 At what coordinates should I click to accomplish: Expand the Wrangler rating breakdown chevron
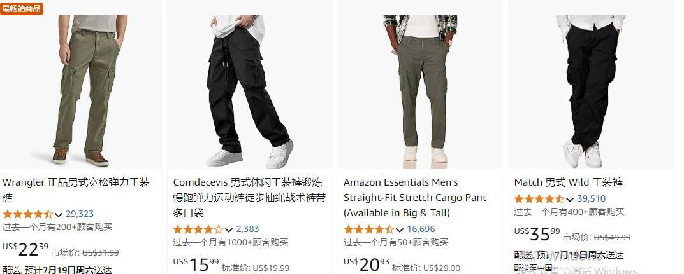coord(59,214)
